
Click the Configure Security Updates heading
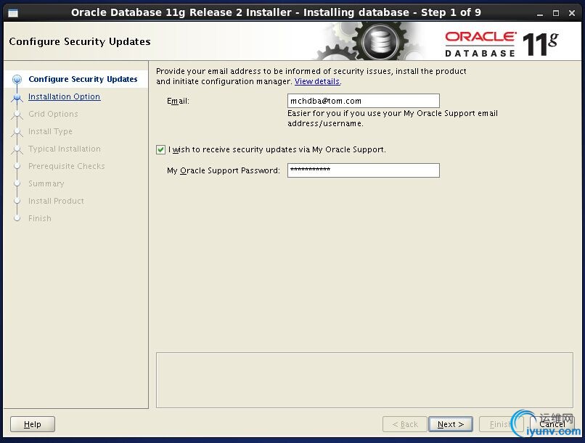(x=80, y=41)
